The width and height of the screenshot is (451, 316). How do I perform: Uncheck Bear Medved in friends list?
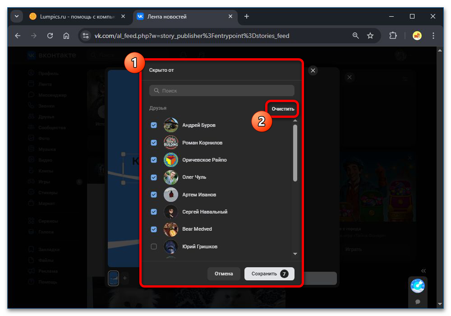click(154, 229)
